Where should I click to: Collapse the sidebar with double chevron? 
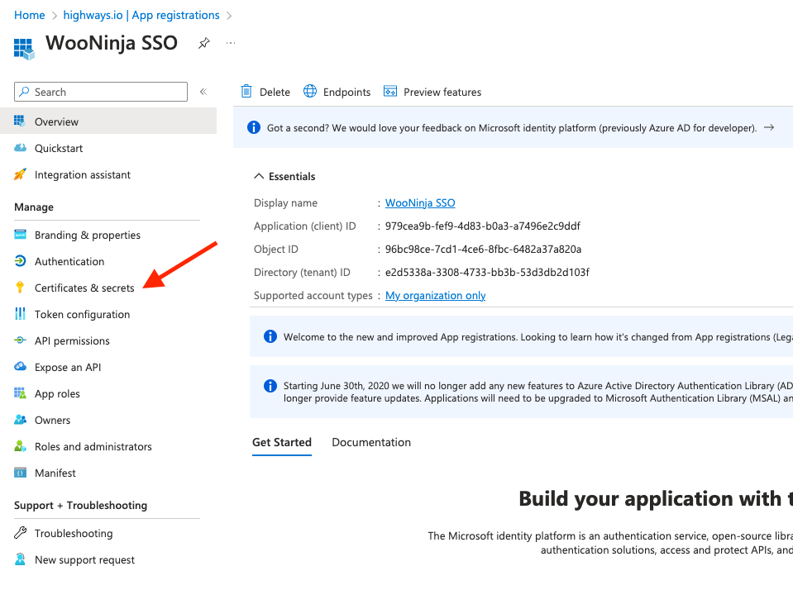point(203,92)
